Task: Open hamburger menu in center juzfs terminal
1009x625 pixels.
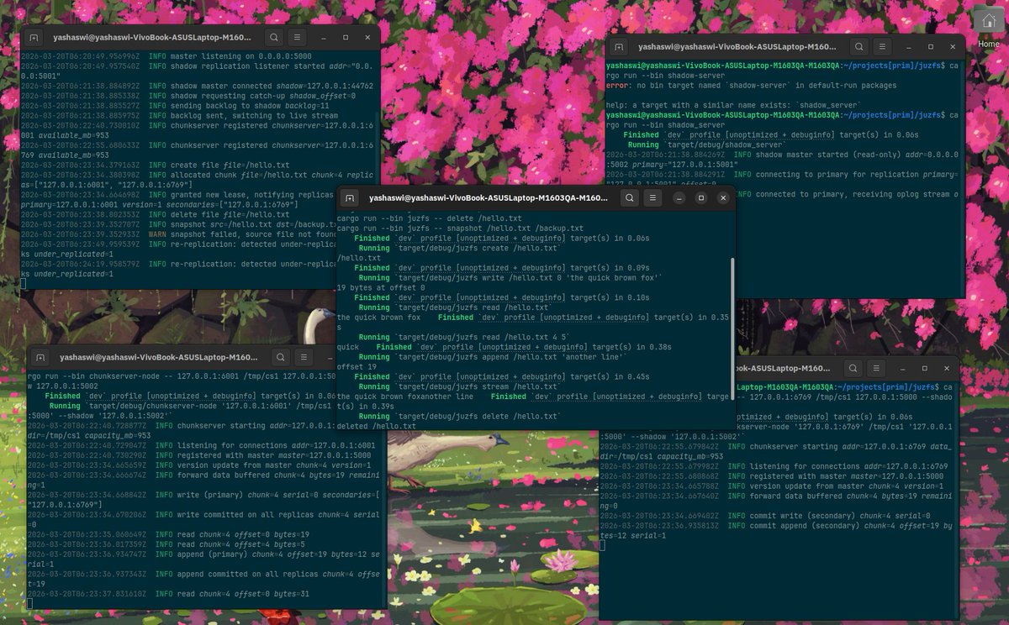Action: point(652,197)
